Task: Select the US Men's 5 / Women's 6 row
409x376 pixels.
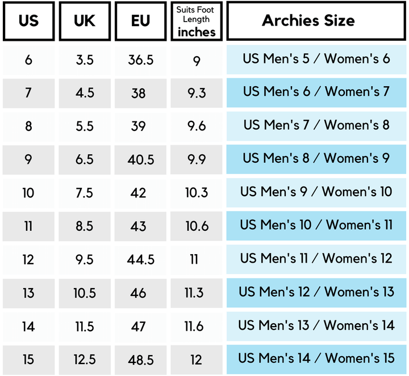Action: pos(316,60)
